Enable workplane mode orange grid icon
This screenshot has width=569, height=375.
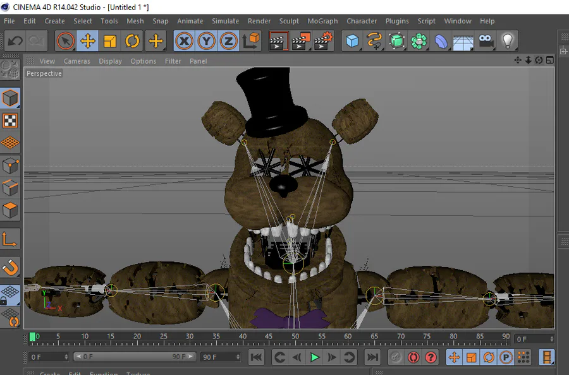point(10,143)
